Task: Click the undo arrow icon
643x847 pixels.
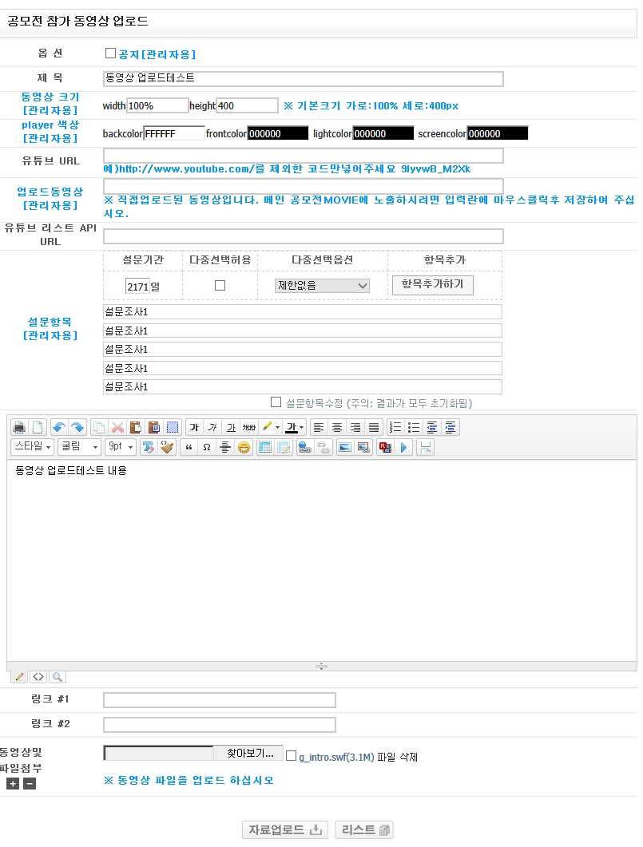Action: click(x=59, y=427)
